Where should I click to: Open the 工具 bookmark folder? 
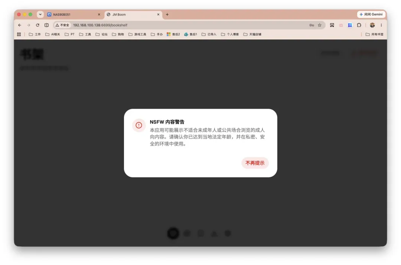click(x=85, y=34)
